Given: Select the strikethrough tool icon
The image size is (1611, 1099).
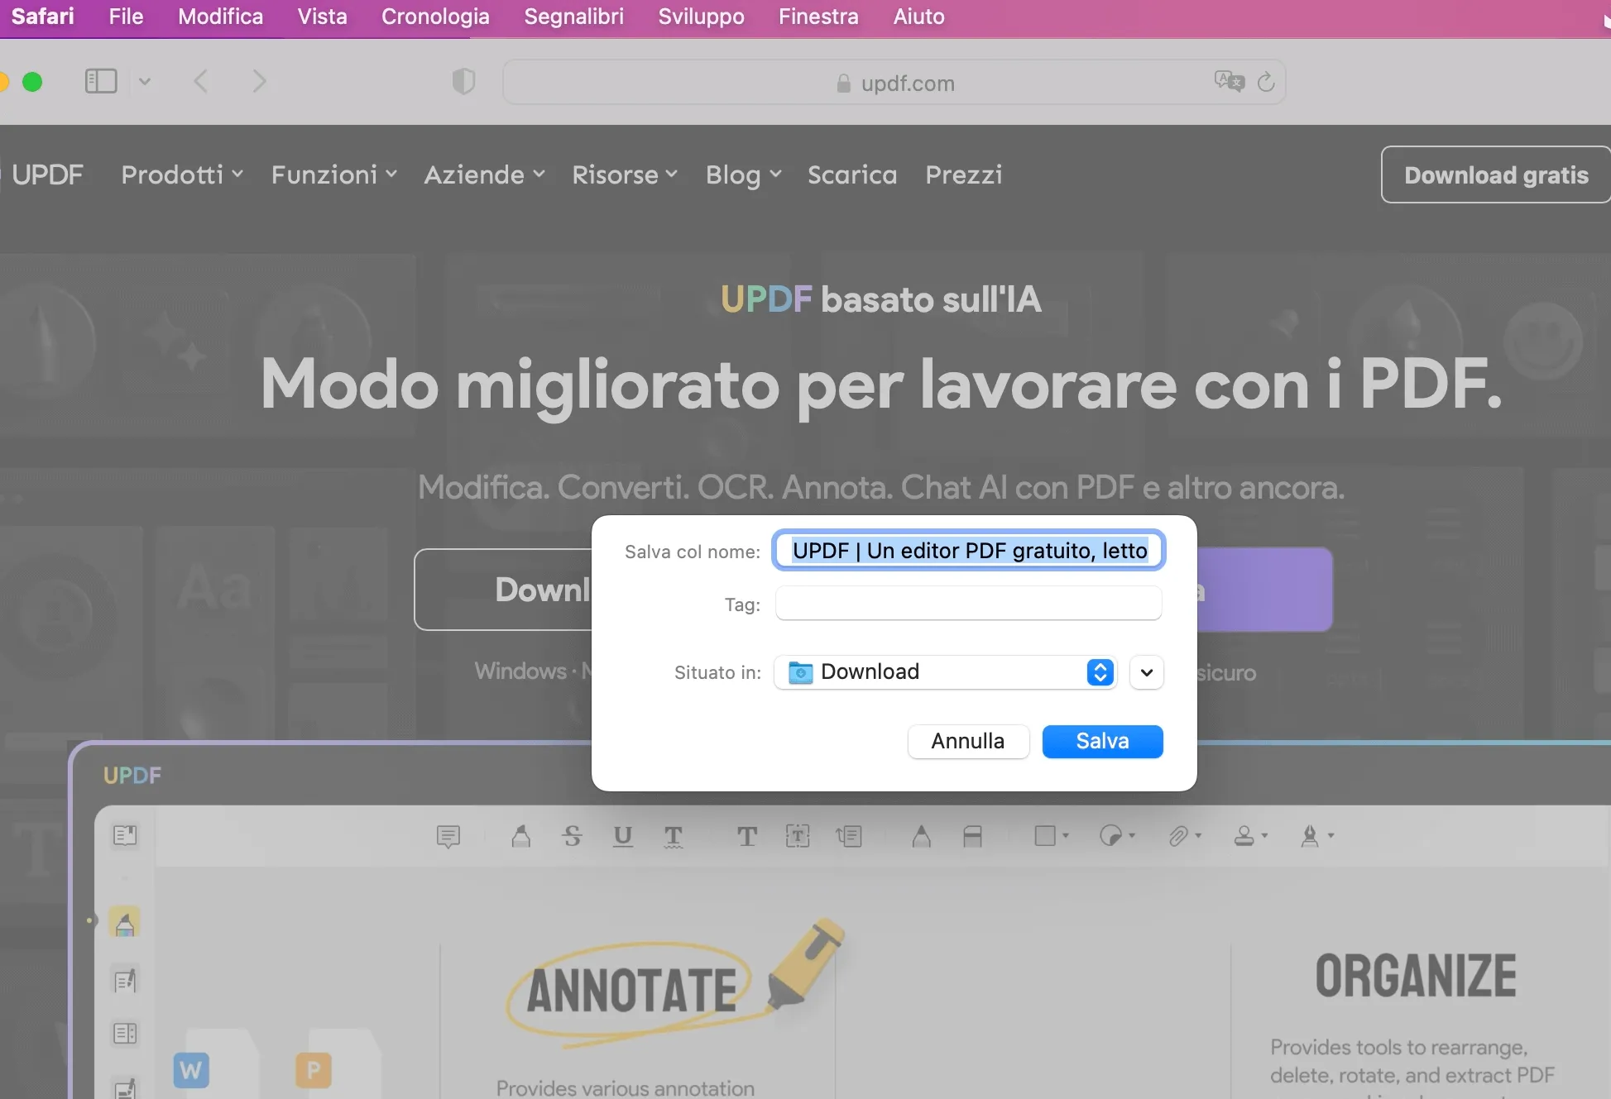Looking at the screenshot, I should (x=572, y=836).
